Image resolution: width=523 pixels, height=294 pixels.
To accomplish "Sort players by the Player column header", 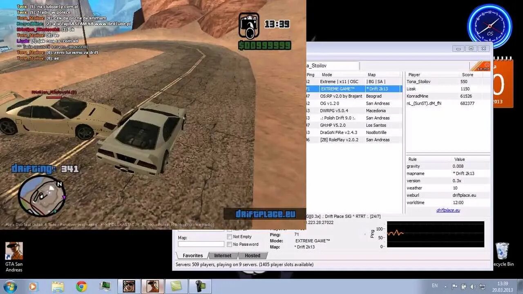I will click(x=433, y=75).
